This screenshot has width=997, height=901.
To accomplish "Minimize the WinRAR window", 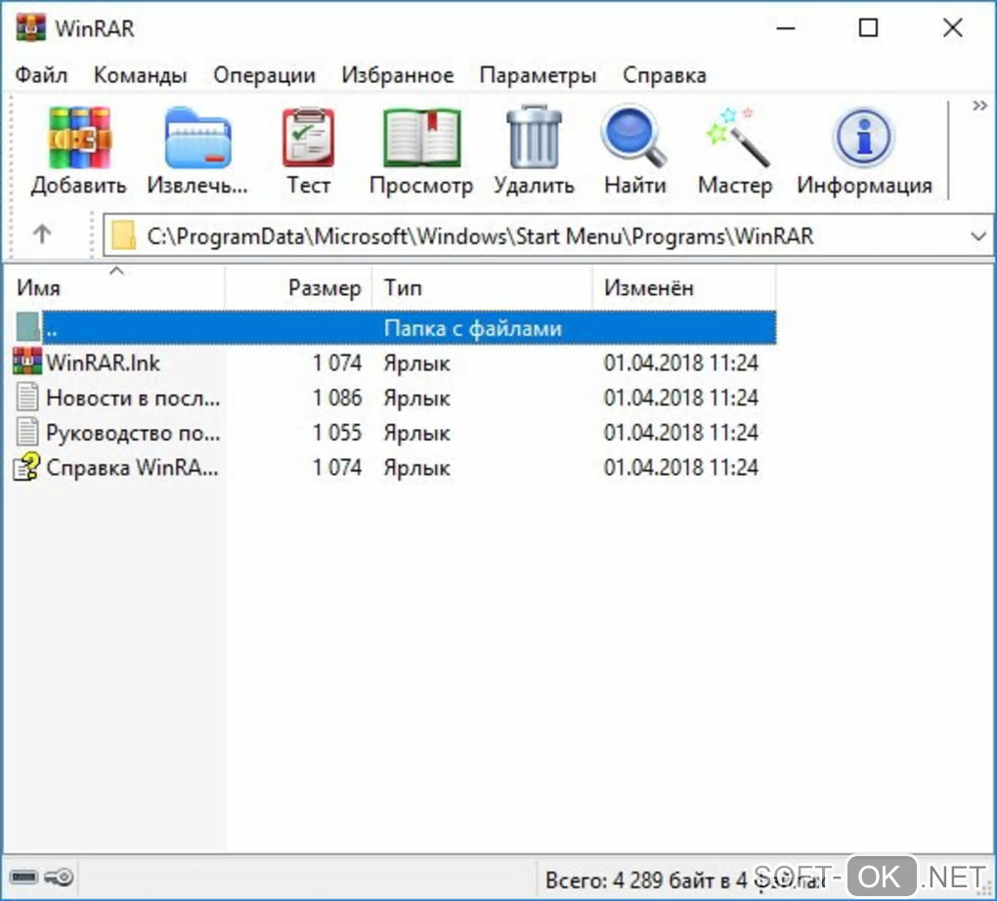I will 786,28.
